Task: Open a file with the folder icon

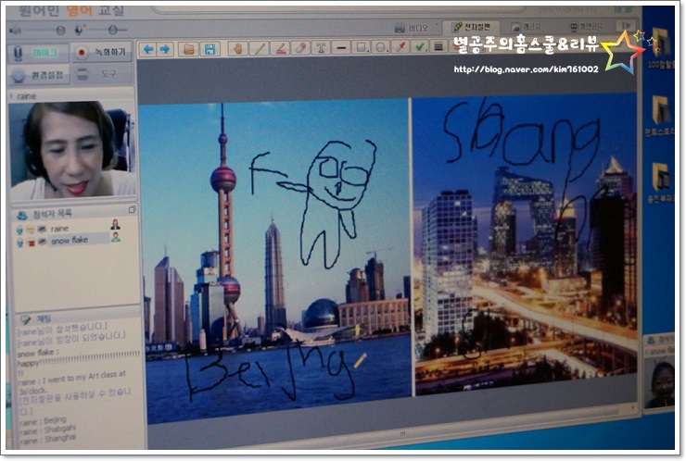Action: 189,49
